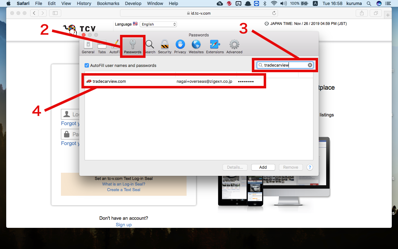The width and height of the screenshot is (398, 249).
Task: Click the help question mark button
Action: click(310, 167)
